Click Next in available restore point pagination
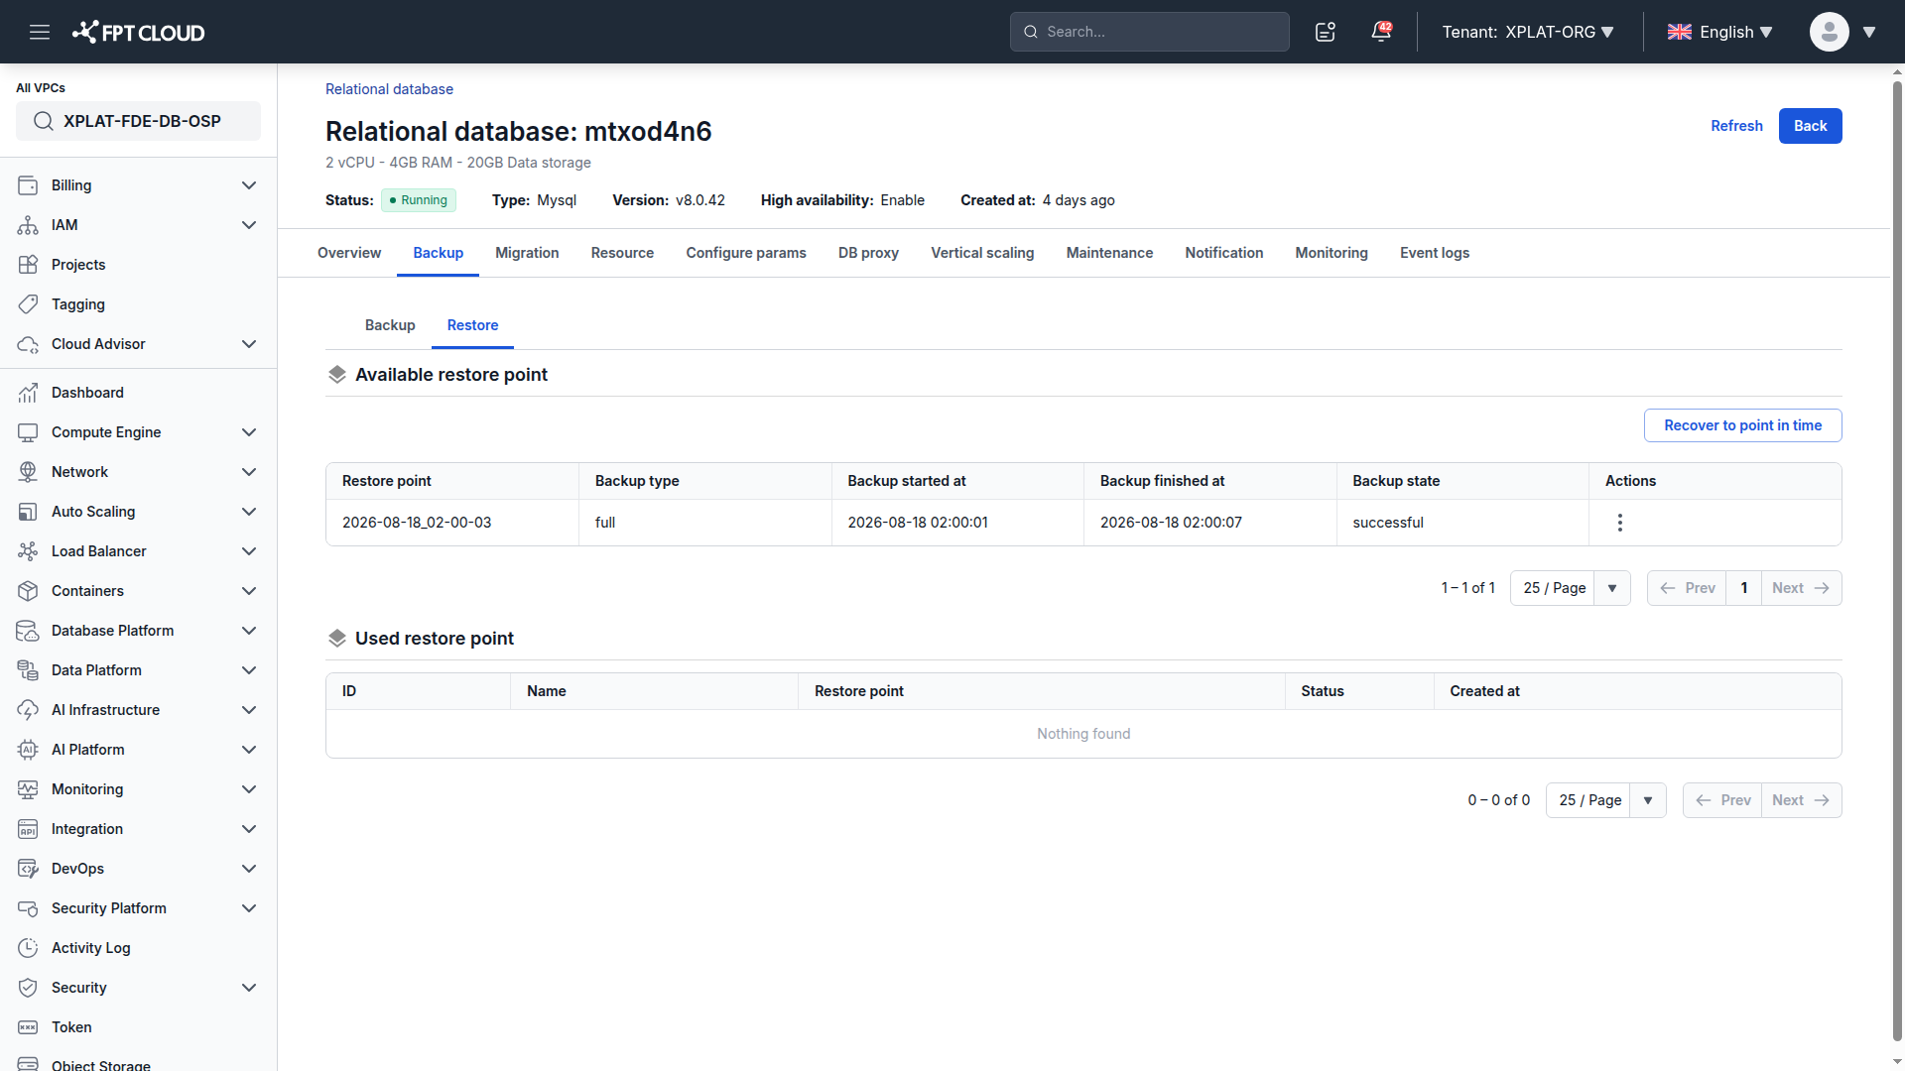 point(1801,588)
